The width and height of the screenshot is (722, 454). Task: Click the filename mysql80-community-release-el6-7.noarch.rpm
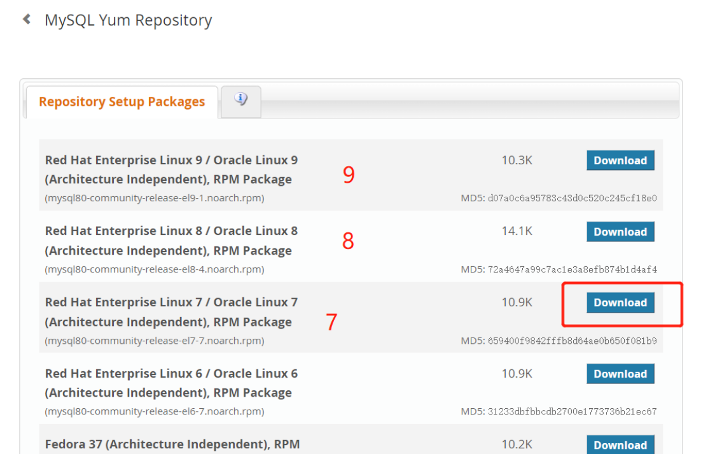tap(154, 411)
